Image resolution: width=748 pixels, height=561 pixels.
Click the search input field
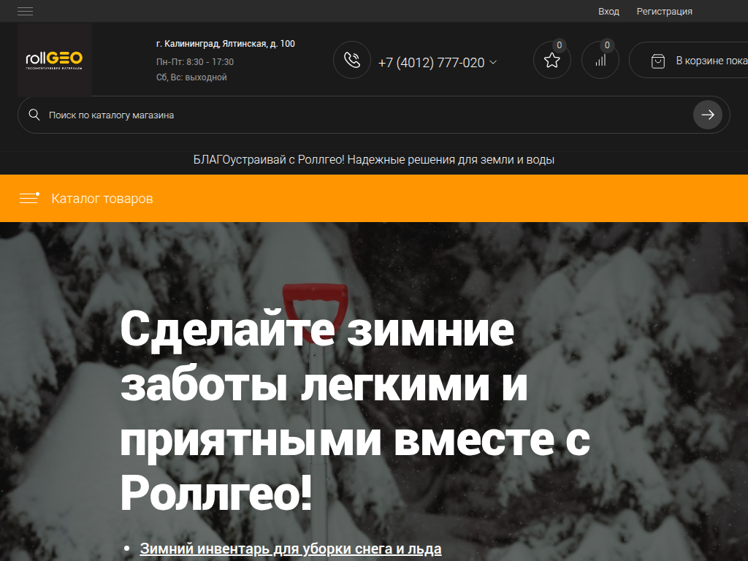[292, 115]
